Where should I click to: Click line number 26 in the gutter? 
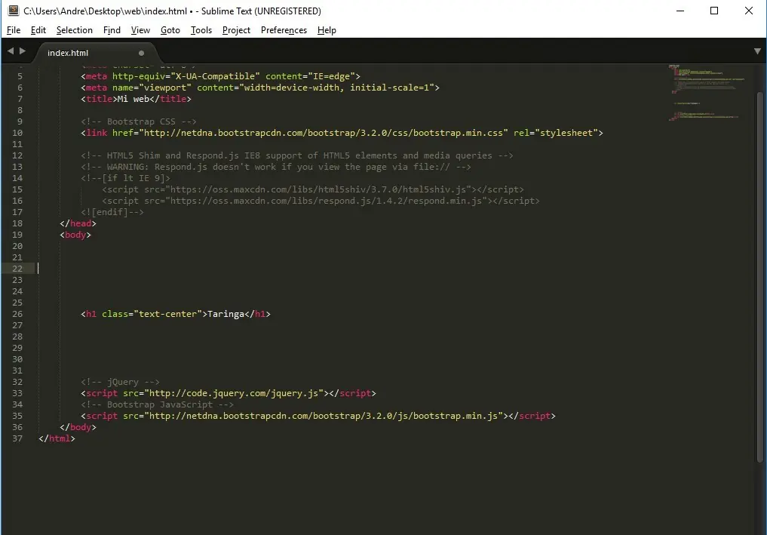click(x=17, y=314)
